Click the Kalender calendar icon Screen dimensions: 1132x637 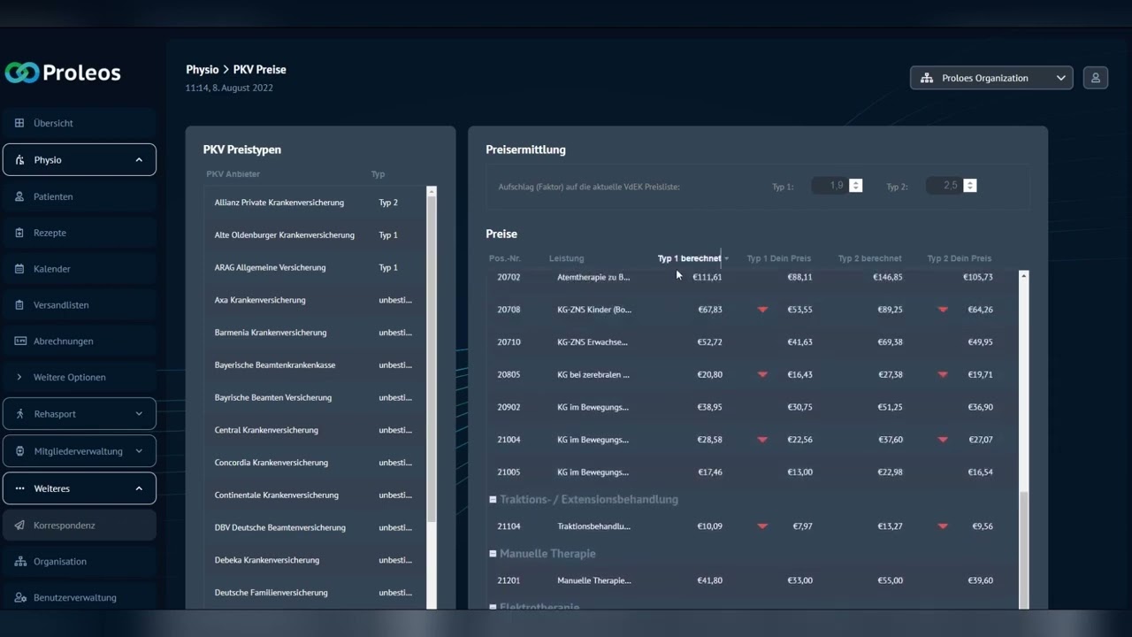pyautogui.click(x=19, y=269)
